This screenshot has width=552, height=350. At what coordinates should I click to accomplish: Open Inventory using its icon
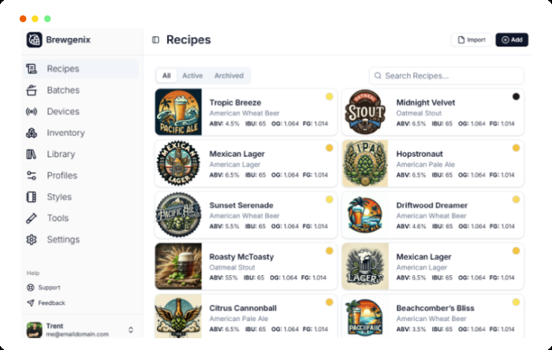coord(32,132)
